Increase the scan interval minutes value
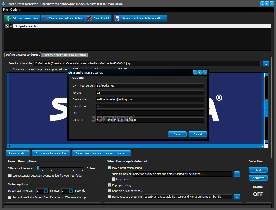Viewport: 276px width, 210px height. [46, 189]
